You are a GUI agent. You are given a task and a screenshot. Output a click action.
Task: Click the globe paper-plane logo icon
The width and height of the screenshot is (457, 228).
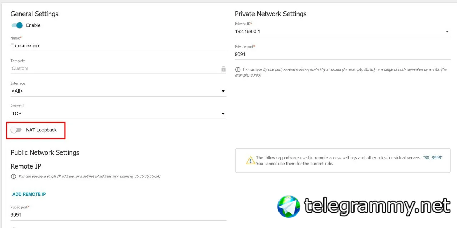[x=289, y=207]
